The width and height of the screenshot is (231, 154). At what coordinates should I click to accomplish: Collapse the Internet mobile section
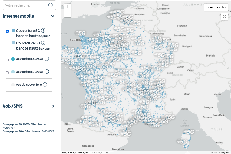53,16
